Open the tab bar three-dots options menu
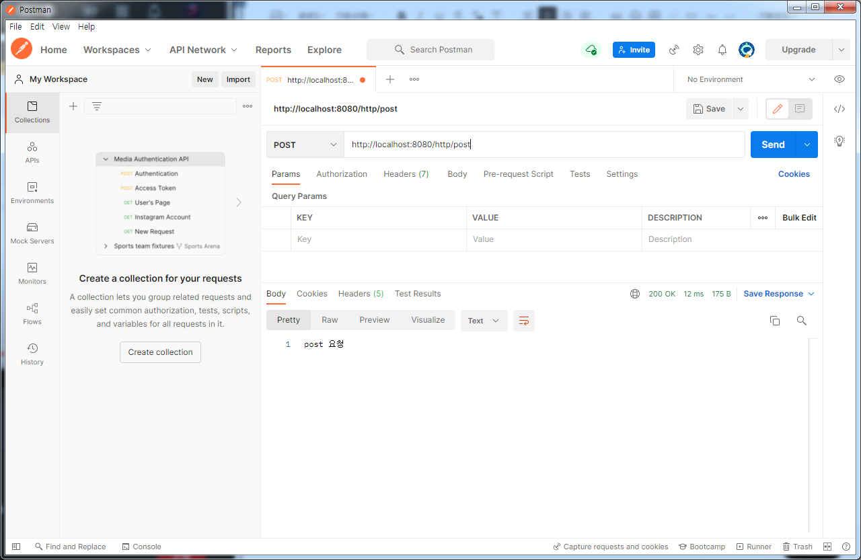 tap(414, 79)
